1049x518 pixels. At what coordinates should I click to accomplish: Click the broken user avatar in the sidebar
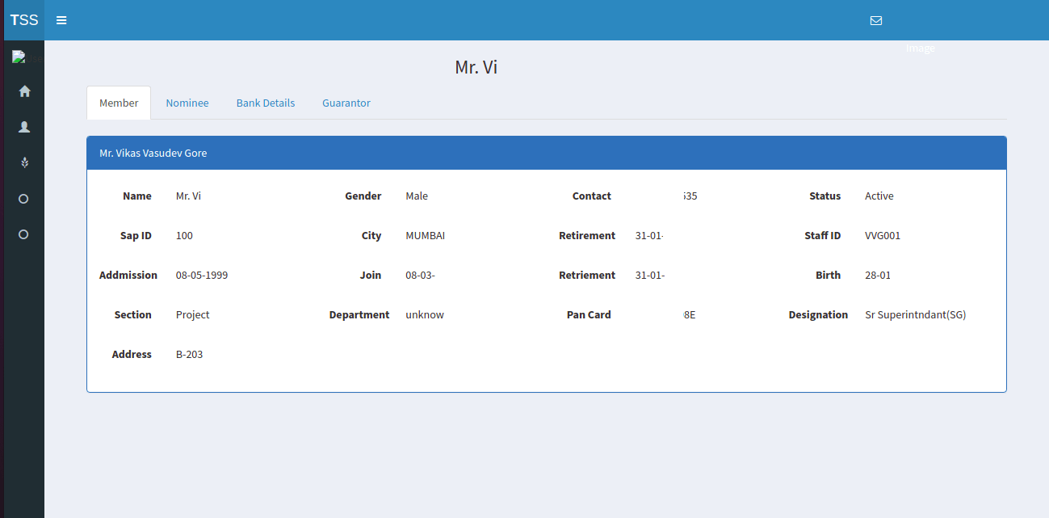tap(19, 57)
